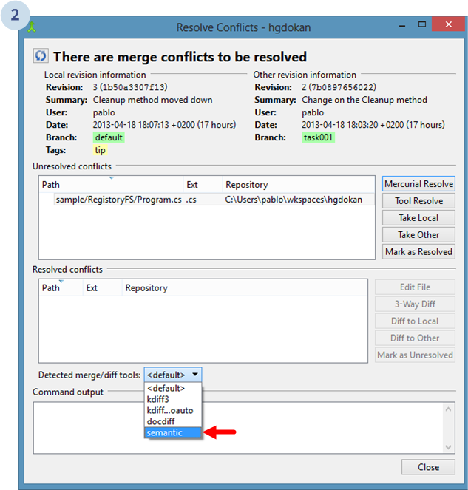This screenshot has height=490, width=468.
Task: Click 'Change on the Cleanup method' summary text
Action: click(x=364, y=100)
